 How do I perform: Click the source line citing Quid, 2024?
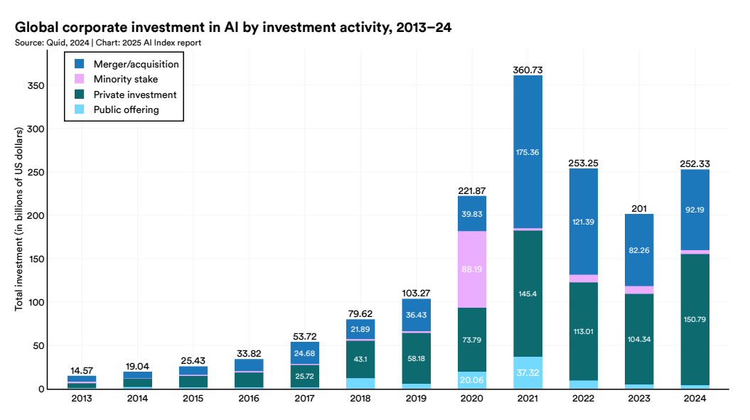coord(107,43)
